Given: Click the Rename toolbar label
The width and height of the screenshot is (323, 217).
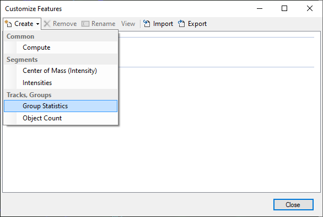Looking at the screenshot, I should tap(104, 24).
